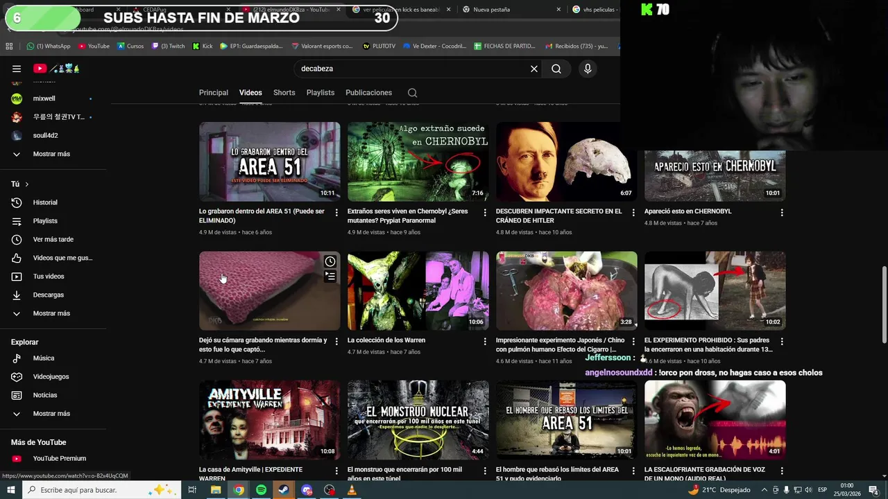The image size is (888, 499).
Task: Open options for 'Extraños seres viven en Chernobyl'
Action: [x=485, y=213]
